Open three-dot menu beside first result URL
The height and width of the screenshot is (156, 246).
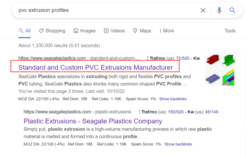148,58
